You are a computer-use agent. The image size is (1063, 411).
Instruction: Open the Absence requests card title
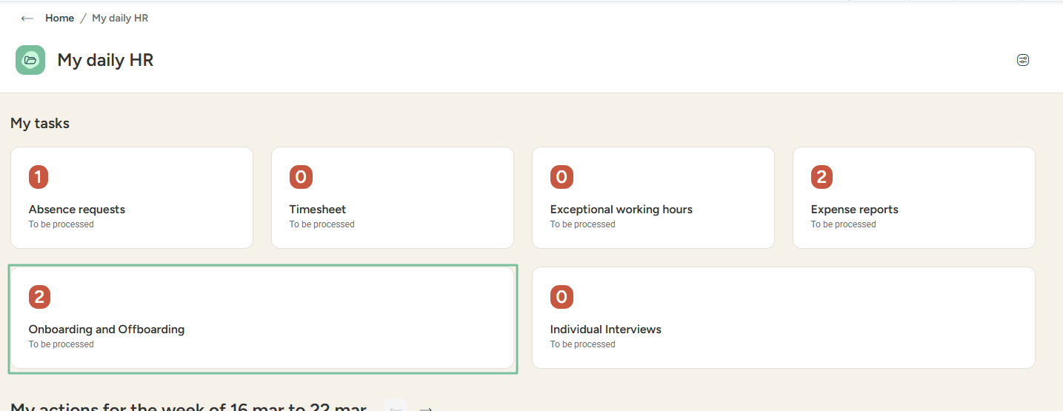[x=77, y=210]
